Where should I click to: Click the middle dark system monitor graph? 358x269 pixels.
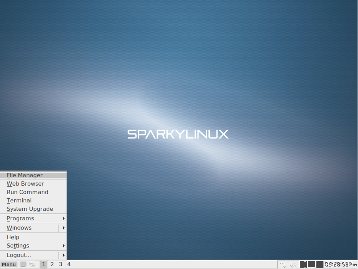click(x=311, y=265)
